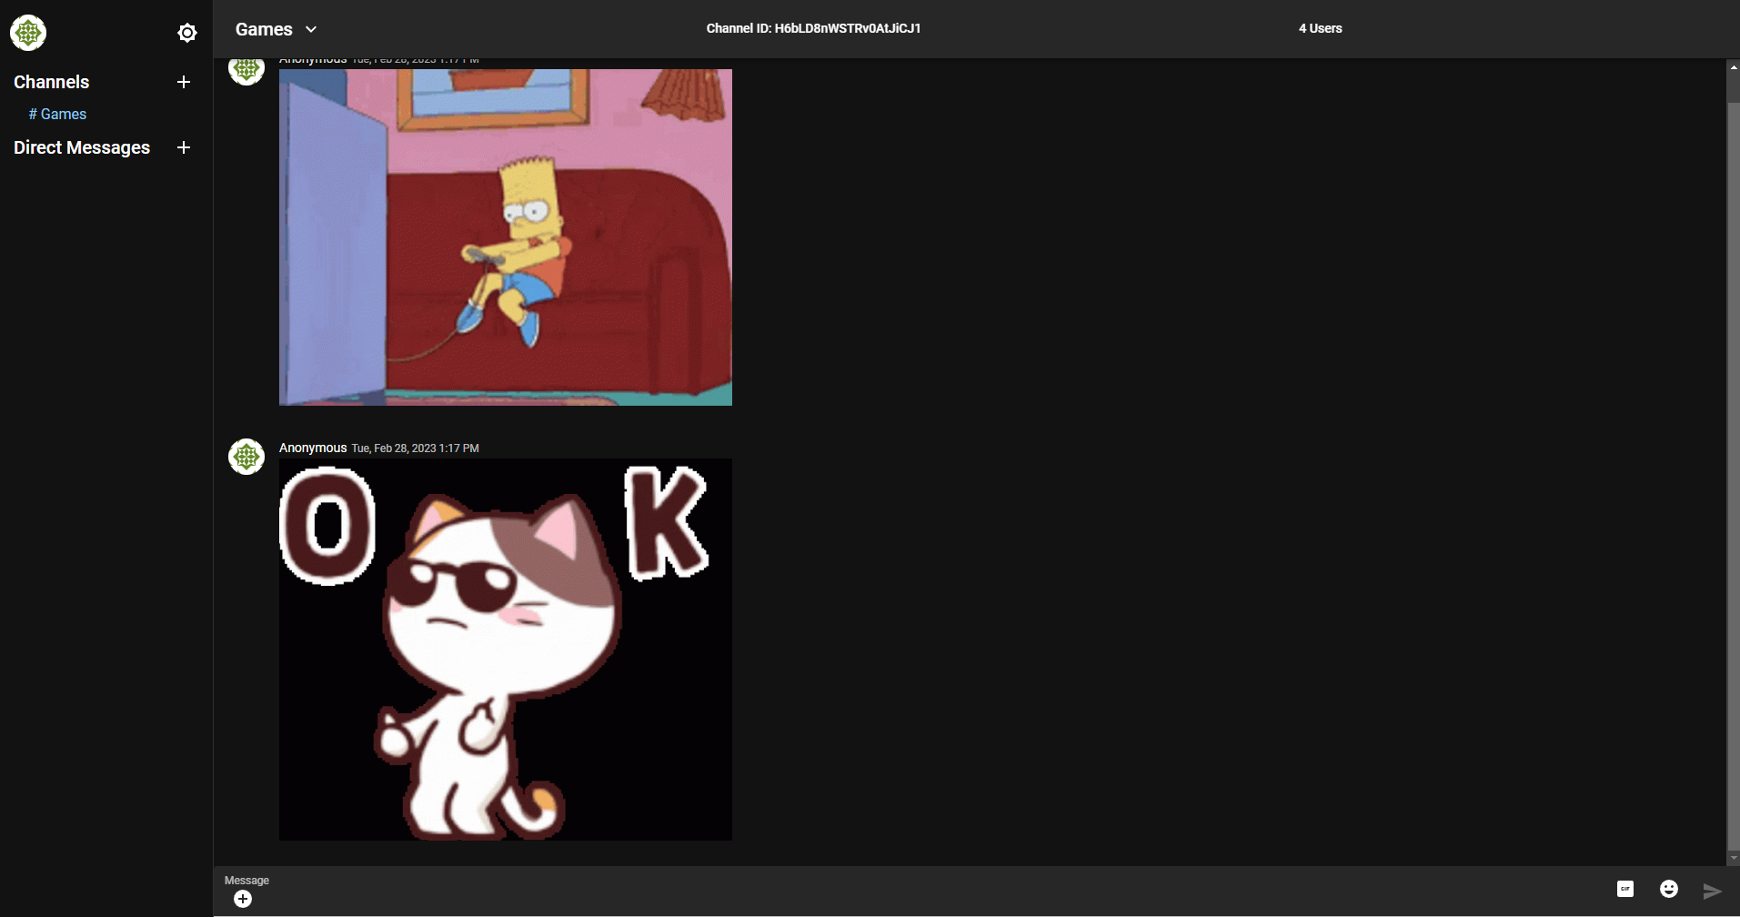Start a new direct message with plus icon
This screenshot has width=1740, height=917.
(x=184, y=147)
